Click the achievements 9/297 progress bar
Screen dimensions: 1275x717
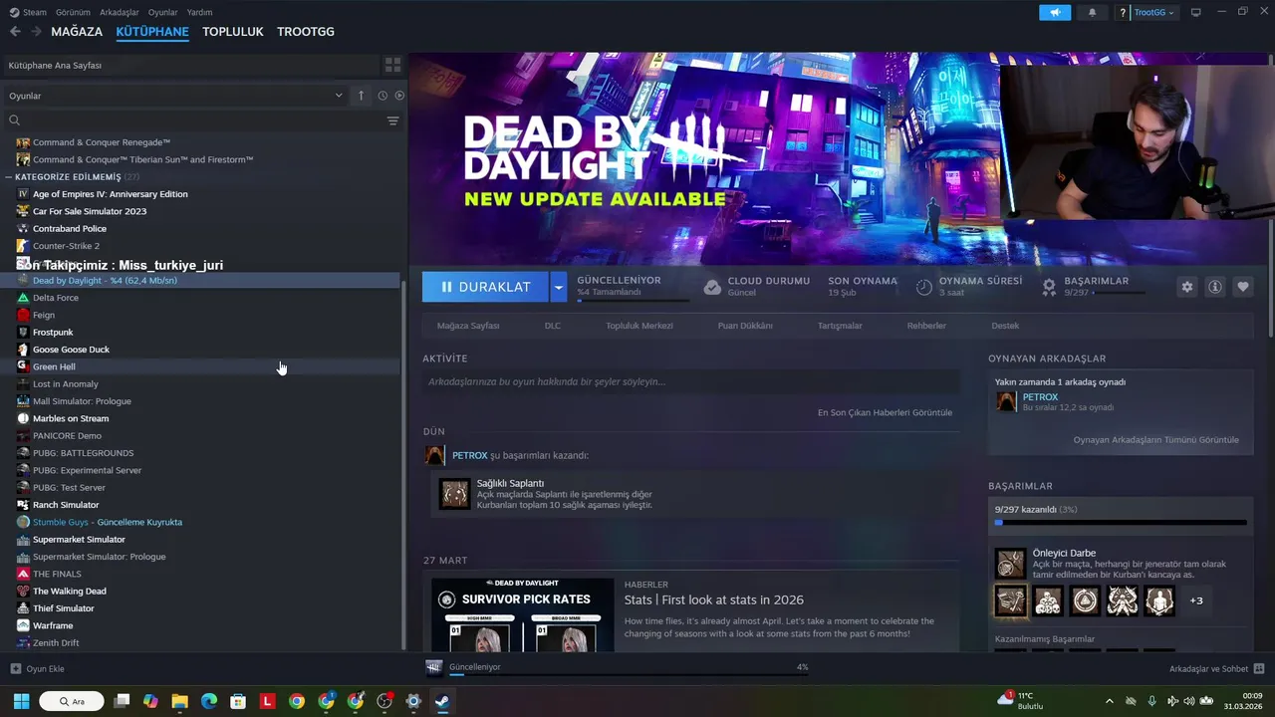point(1121,522)
